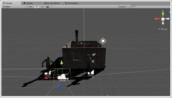172x98 pixels.
Task: Select the directional light sun gizmo
Action: pyautogui.click(x=103, y=41)
